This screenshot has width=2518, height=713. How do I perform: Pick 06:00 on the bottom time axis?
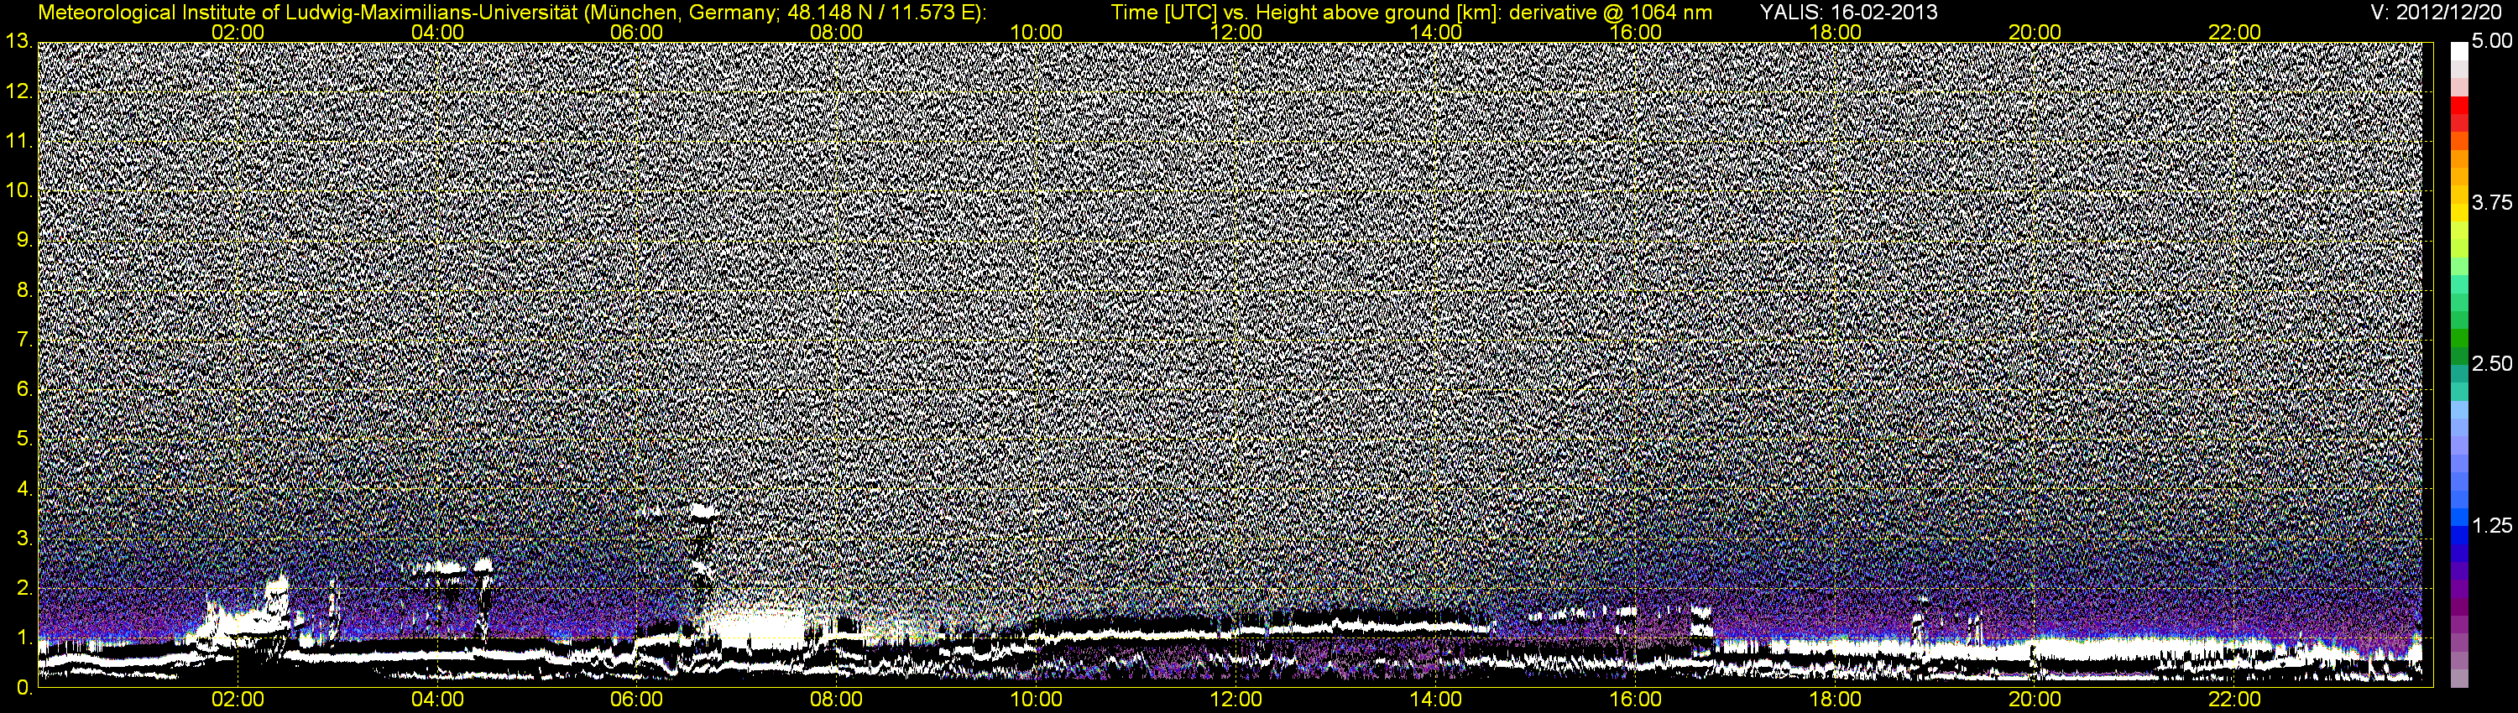636,700
